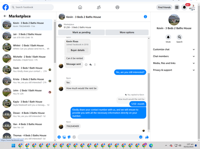Open conversation information icon
This screenshot has height=149, width=200.
point(145,17)
